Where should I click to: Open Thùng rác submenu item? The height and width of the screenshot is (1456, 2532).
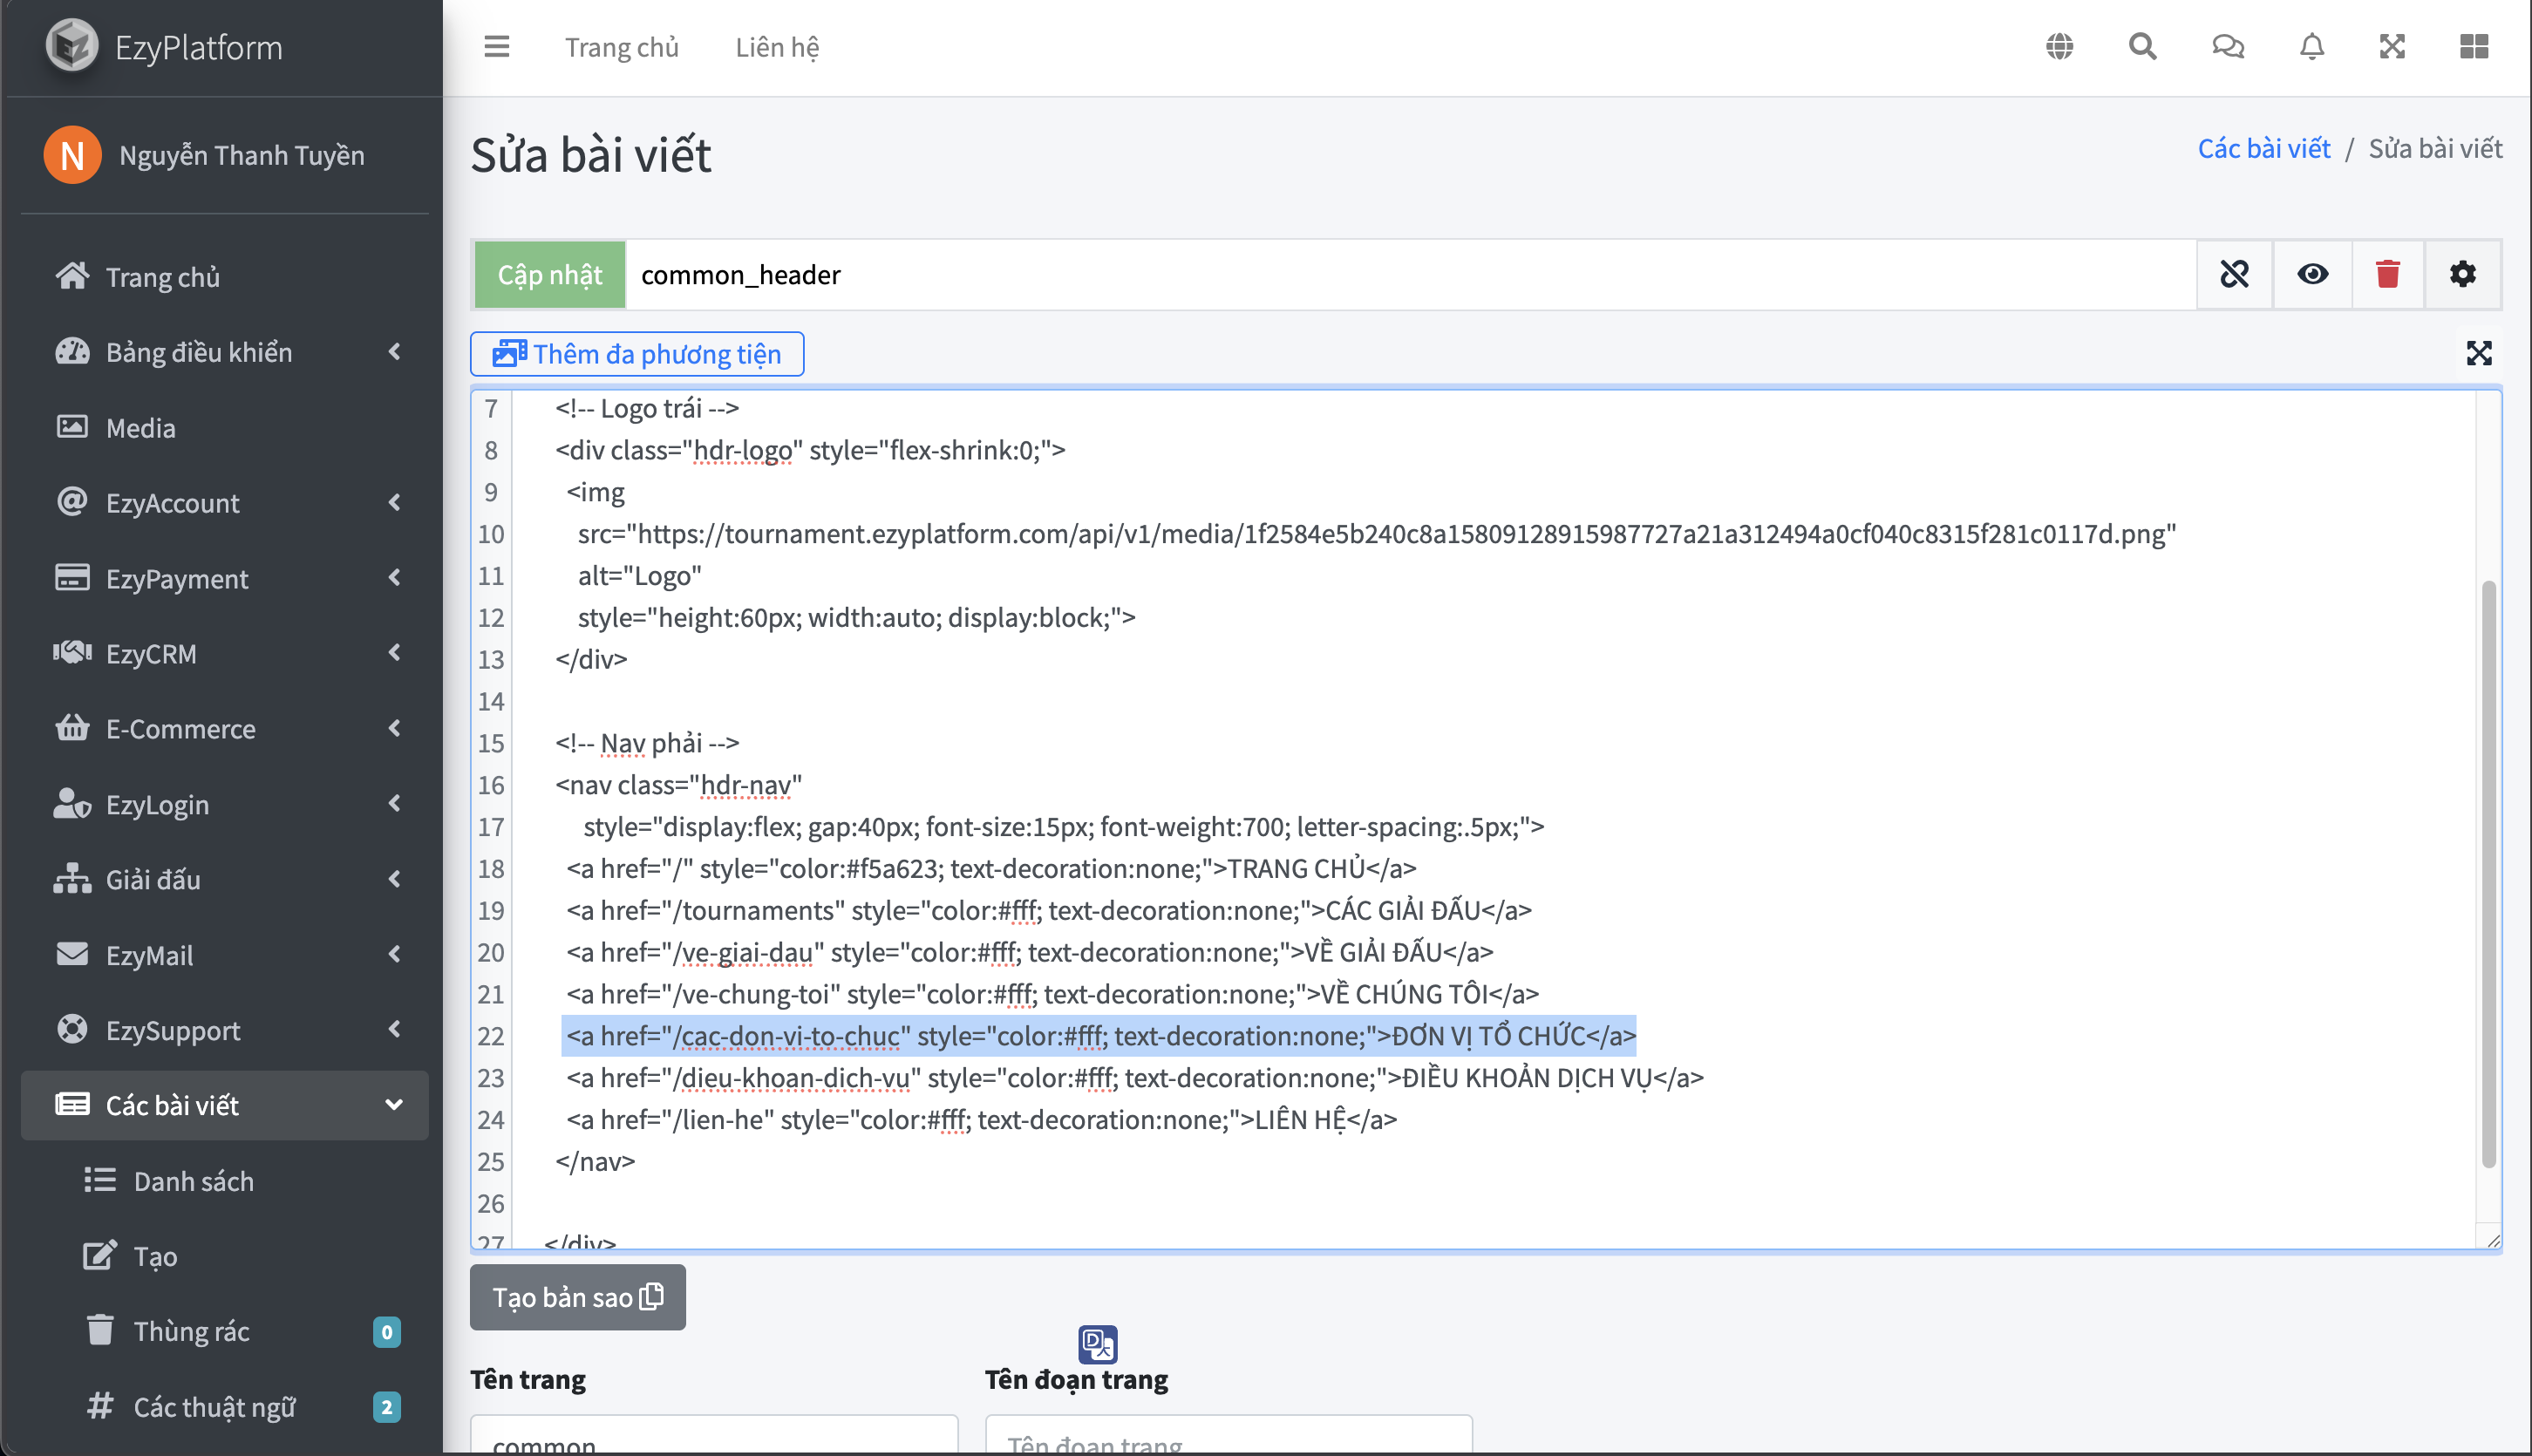(x=192, y=1331)
